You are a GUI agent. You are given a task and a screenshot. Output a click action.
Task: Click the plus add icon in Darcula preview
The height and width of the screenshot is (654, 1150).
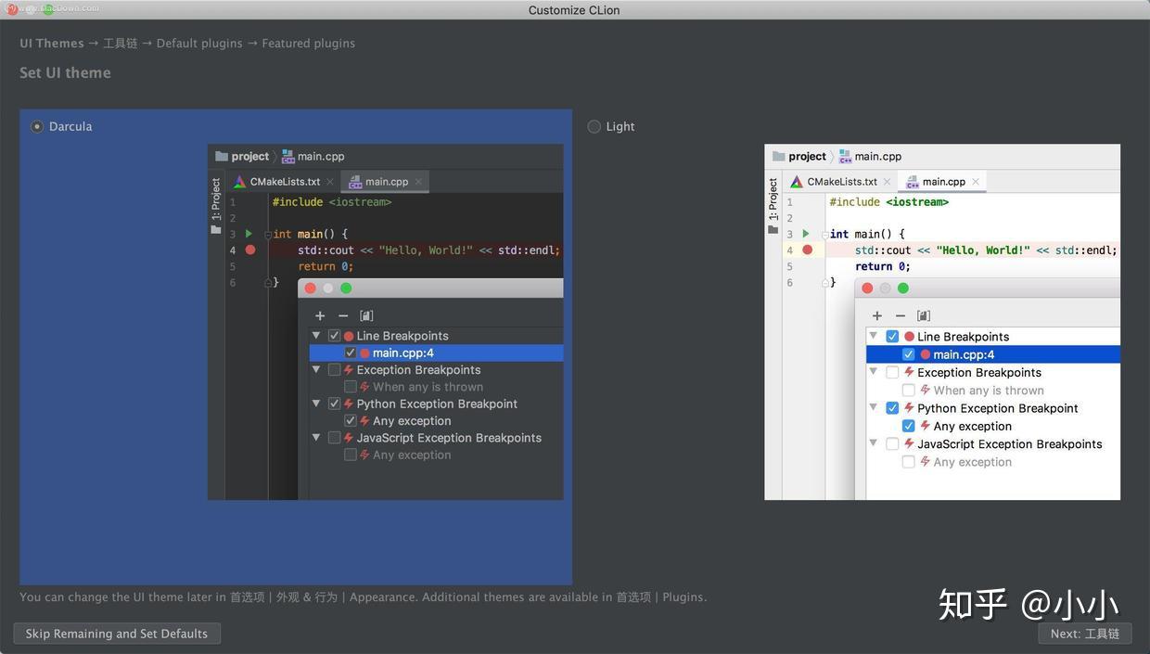pyautogui.click(x=320, y=316)
